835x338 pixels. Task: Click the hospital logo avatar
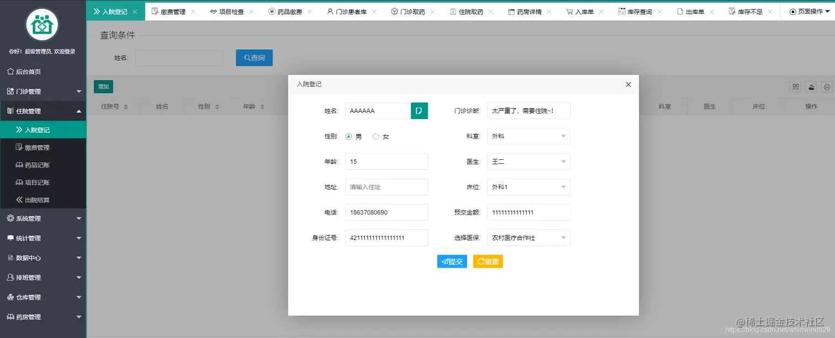point(42,25)
